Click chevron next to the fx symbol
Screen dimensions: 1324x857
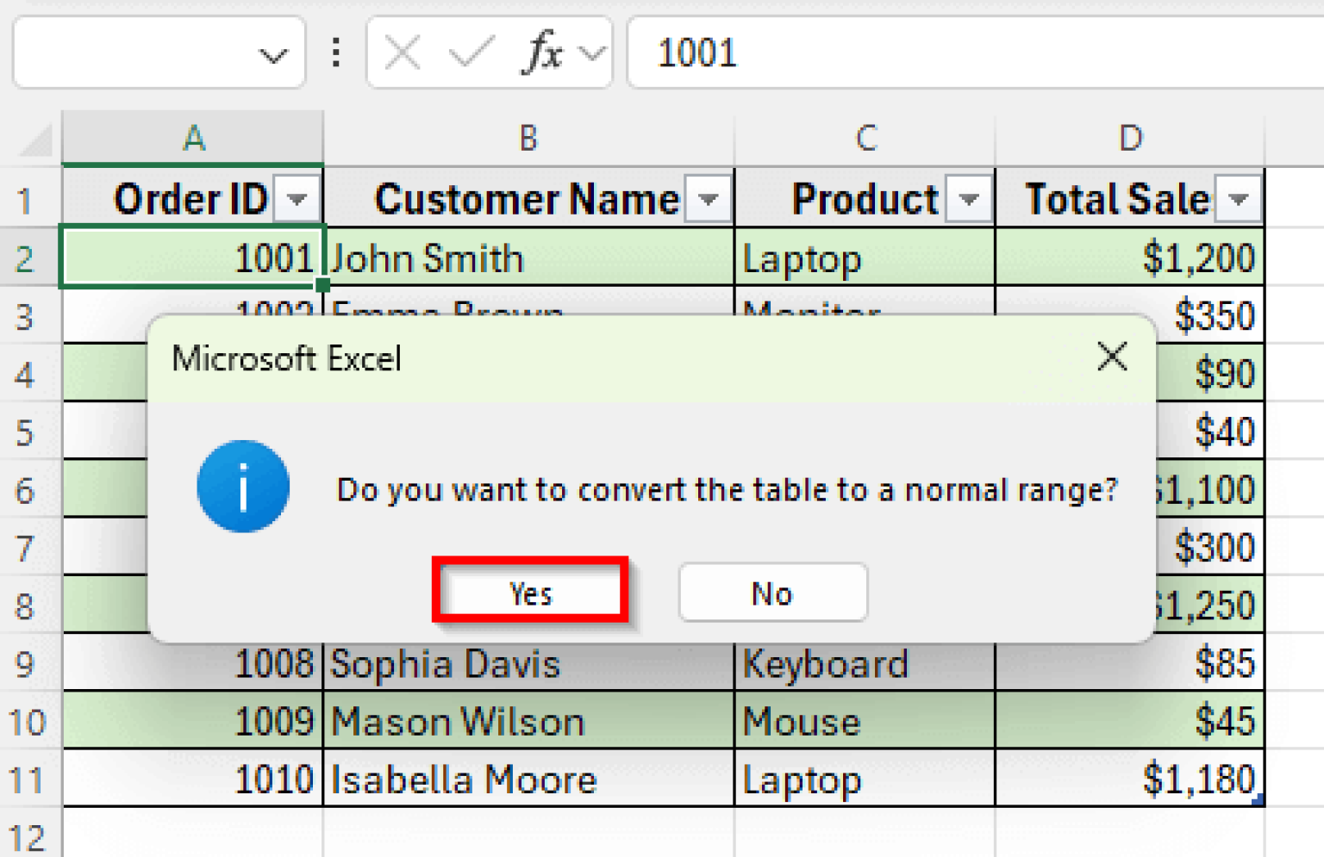[x=593, y=53]
